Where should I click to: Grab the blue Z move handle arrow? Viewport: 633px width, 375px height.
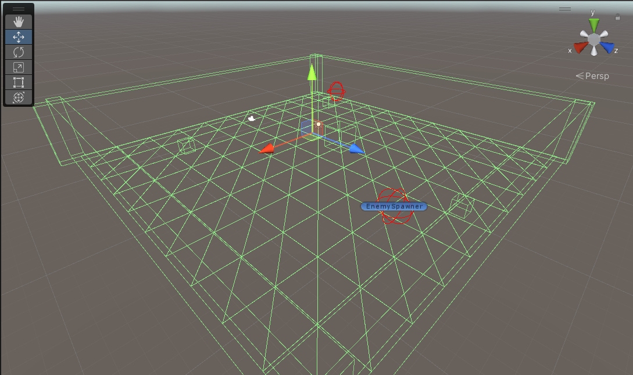tap(357, 149)
